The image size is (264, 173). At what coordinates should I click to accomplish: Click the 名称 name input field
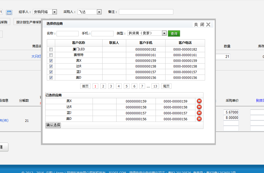coord(68,34)
